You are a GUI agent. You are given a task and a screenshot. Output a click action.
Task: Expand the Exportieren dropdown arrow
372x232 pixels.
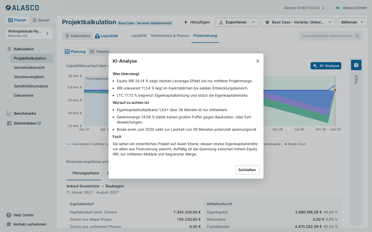pos(253,22)
